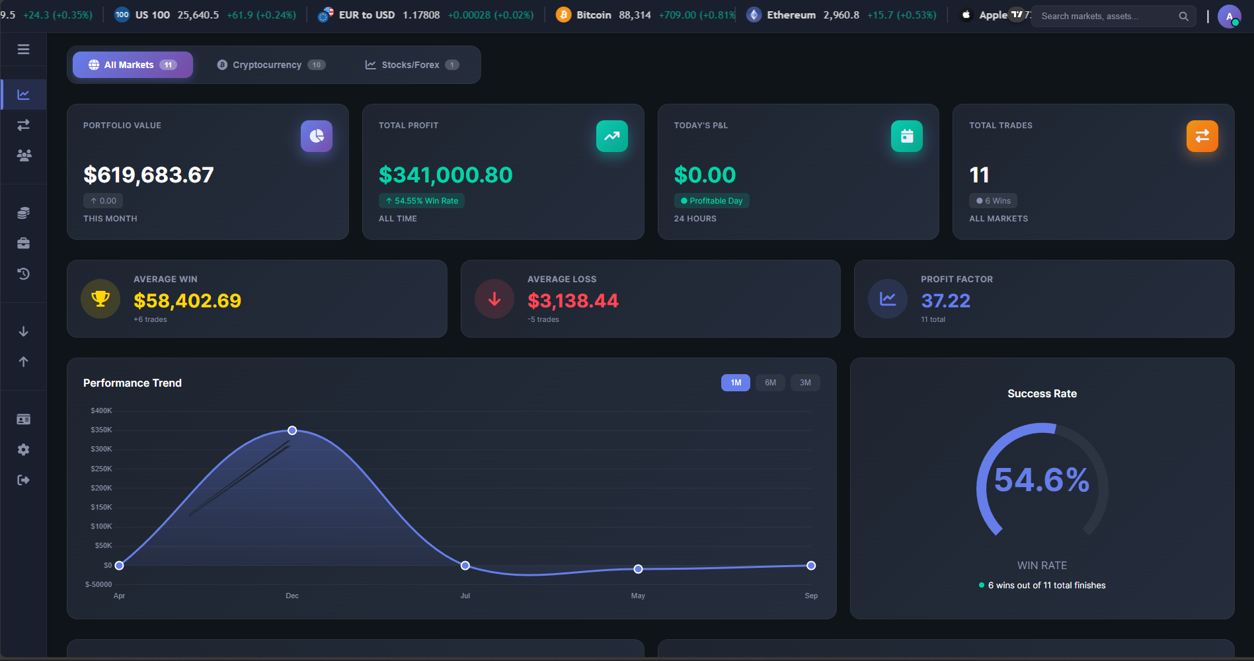
Task: Open the trades transfer sidebar icon
Action: (x=23, y=125)
